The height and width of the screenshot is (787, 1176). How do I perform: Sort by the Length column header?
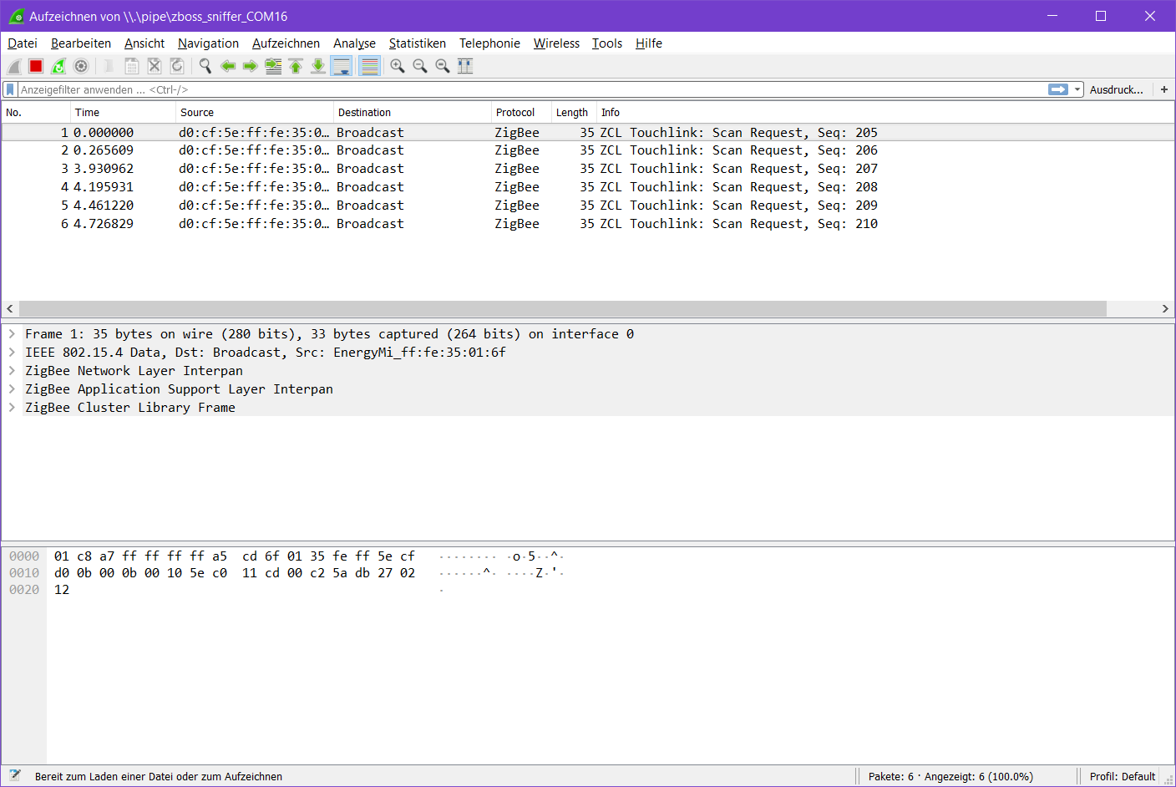(574, 113)
